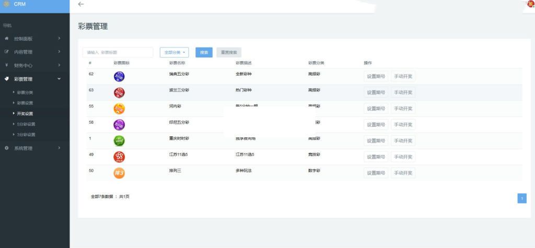
Task: Focus the 彩票标题 search input field
Action: (118, 52)
